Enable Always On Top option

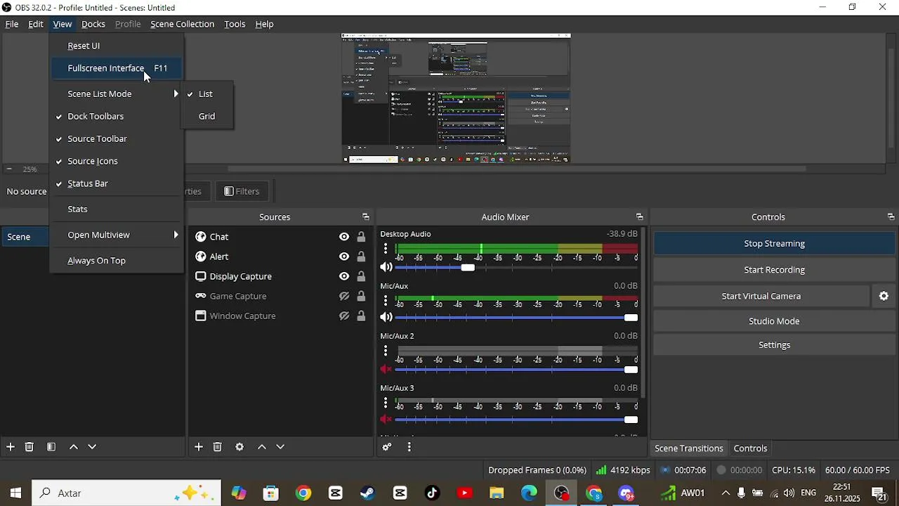[117, 260]
